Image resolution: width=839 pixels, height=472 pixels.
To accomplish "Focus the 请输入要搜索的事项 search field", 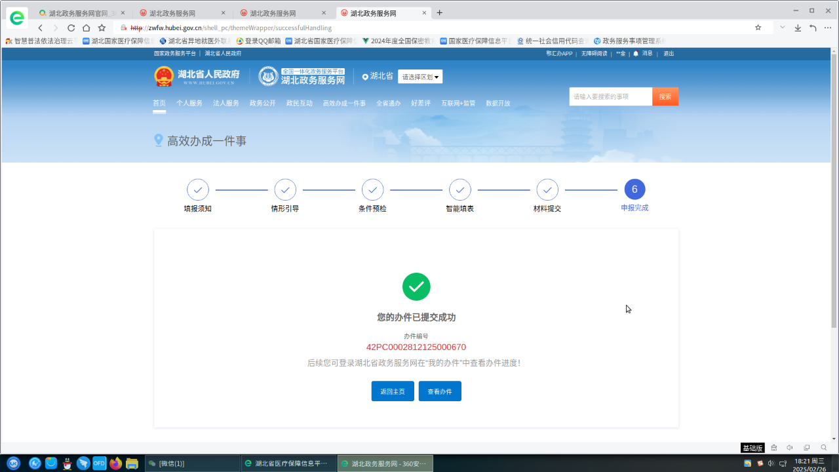I will (x=610, y=96).
